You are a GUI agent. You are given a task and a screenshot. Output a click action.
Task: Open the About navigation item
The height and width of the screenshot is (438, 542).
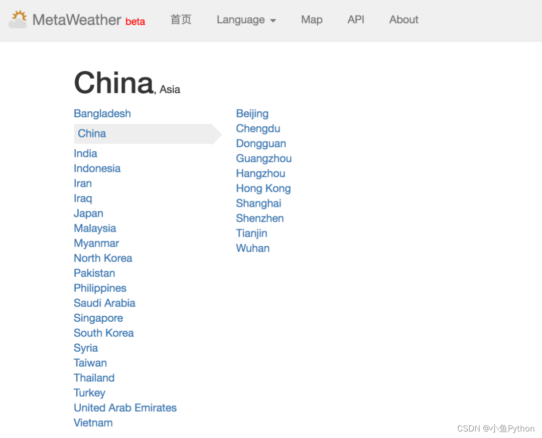(403, 20)
